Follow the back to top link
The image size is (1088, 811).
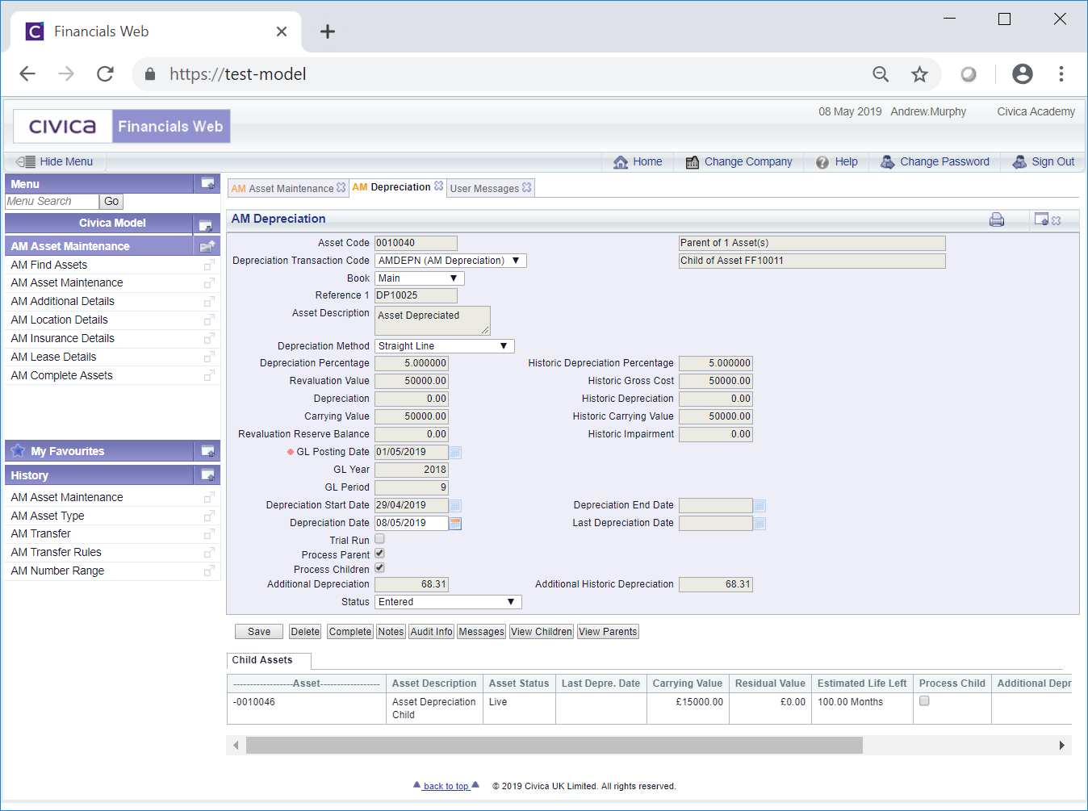[x=446, y=786]
